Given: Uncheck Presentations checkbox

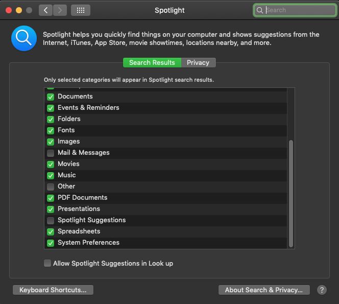Looking at the screenshot, I should coord(51,209).
